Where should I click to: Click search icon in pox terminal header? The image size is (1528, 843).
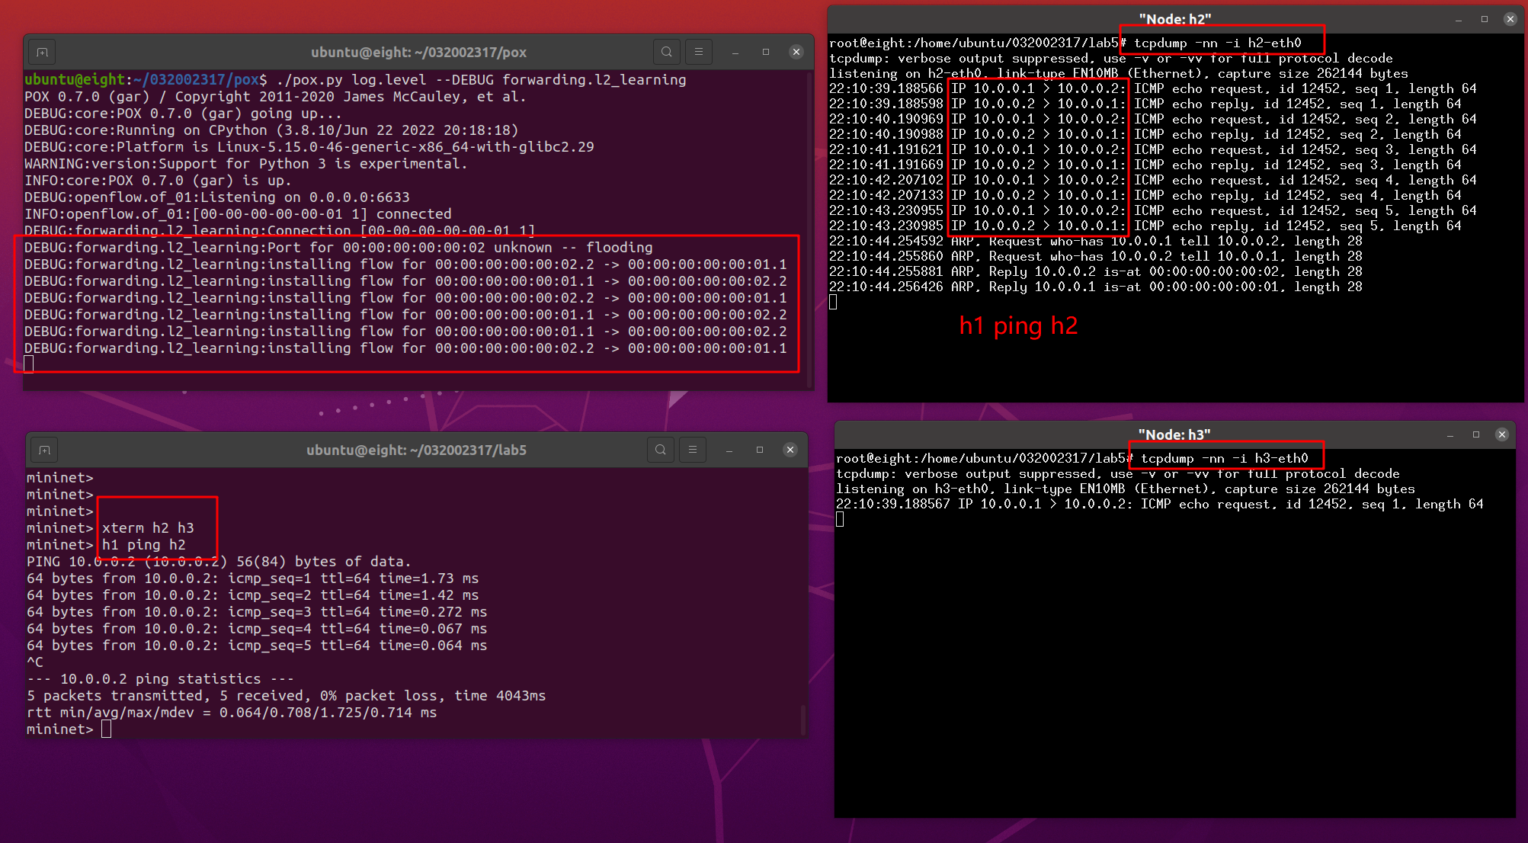(666, 52)
